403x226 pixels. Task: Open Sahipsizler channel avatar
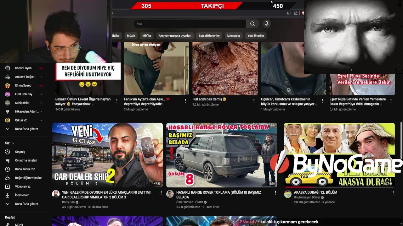tap(8, 103)
